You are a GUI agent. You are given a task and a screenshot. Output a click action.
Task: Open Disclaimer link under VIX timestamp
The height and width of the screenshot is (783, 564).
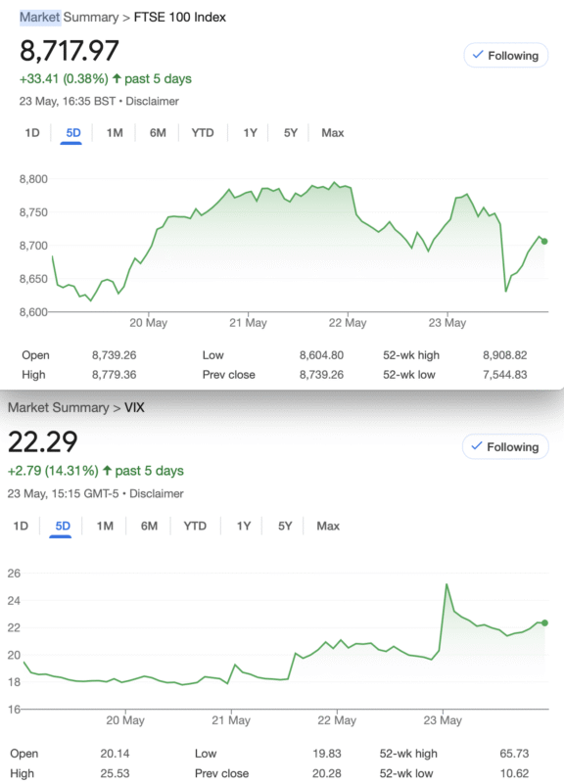[x=157, y=494]
